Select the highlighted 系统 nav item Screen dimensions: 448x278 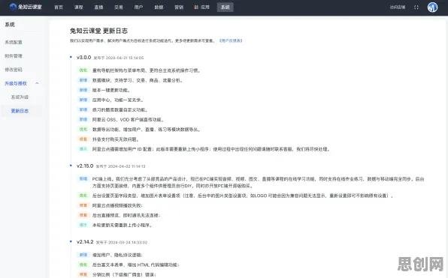226,7
